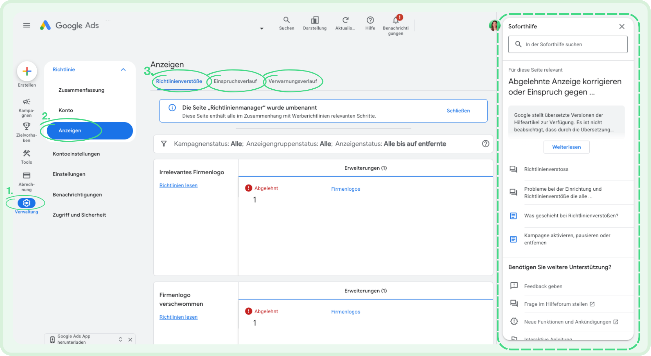Click 'Abgelehnte Anzeige korrigieren' article title
Screen dimensions: 651x356
565,87
